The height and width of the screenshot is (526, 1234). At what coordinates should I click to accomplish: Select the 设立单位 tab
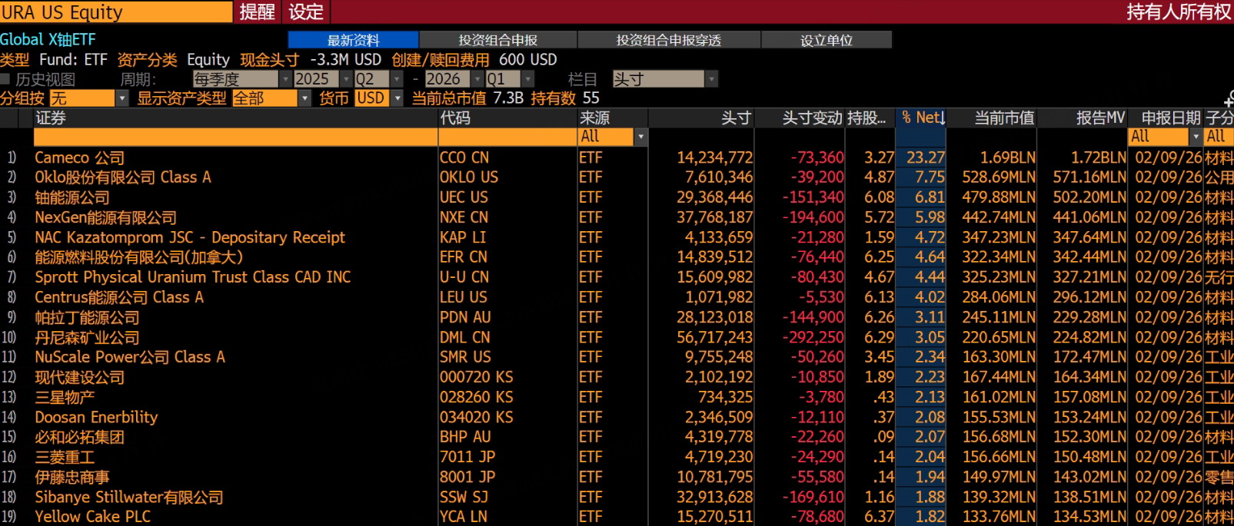point(827,40)
